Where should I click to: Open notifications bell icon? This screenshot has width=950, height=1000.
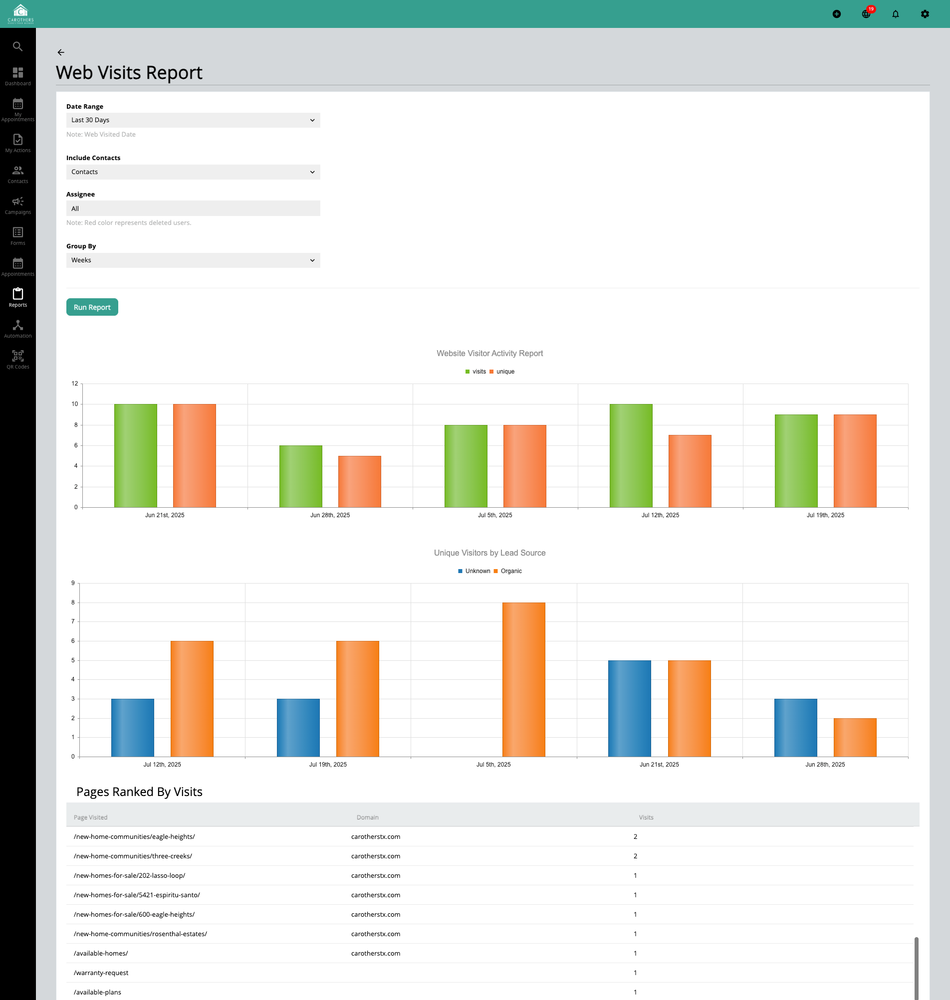[x=895, y=14]
